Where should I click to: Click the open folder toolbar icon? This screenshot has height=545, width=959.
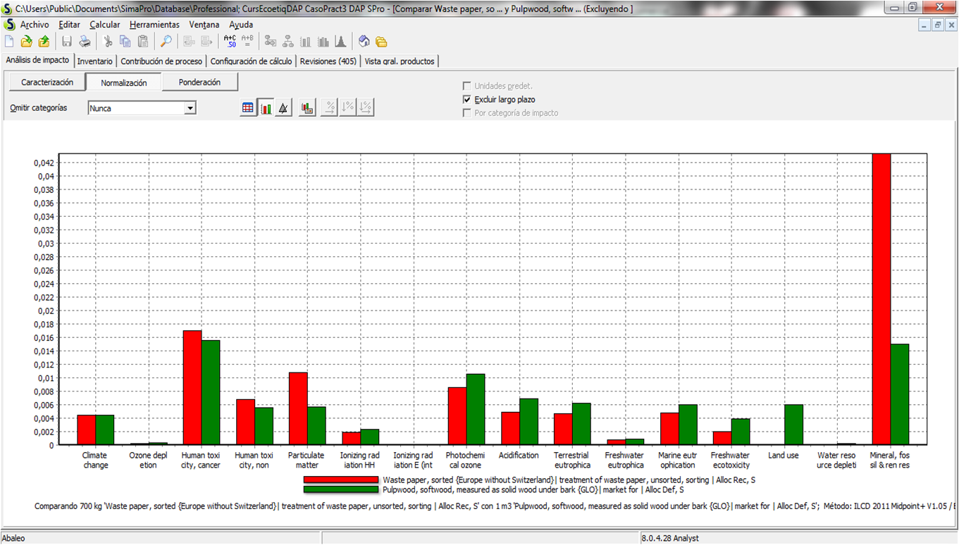(26, 42)
